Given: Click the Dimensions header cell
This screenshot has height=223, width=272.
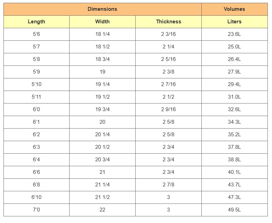Looking at the screenshot, I should pos(102,9).
